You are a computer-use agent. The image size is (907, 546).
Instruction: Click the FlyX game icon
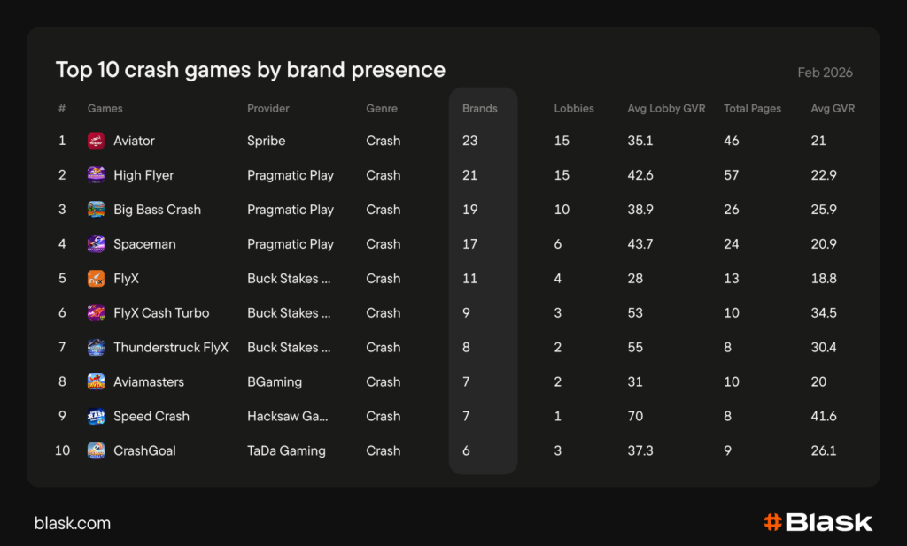96,279
